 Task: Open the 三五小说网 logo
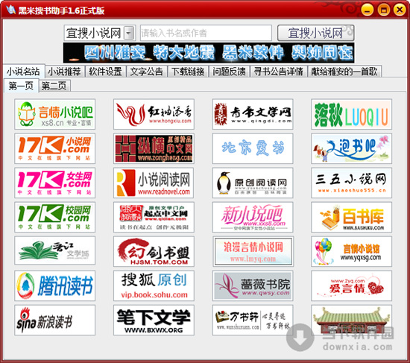click(351, 183)
